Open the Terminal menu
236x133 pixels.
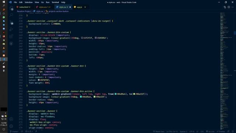(x=55, y=2)
